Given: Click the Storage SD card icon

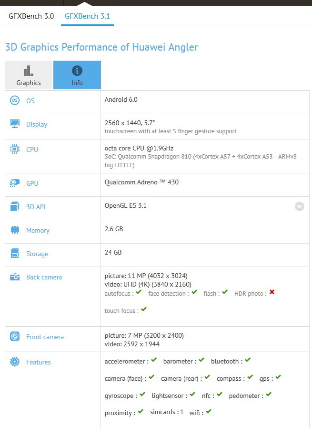Looking at the screenshot, I should tap(15, 253).
